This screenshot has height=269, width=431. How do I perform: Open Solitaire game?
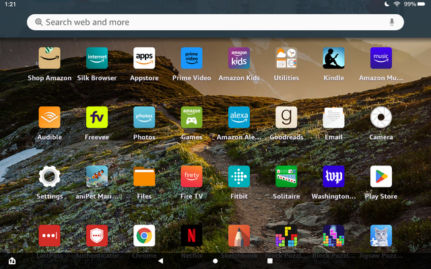pyautogui.click(x=286, y=176)
